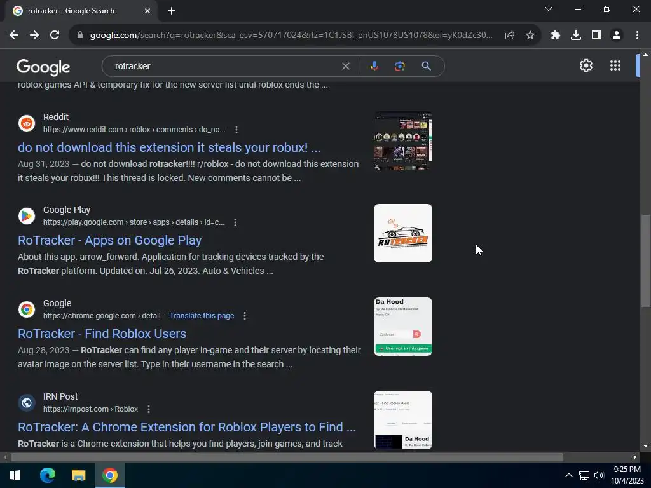Open File Explorer from taskbar
This screenshot has height=488, width=651.
(x=78, y=475)
